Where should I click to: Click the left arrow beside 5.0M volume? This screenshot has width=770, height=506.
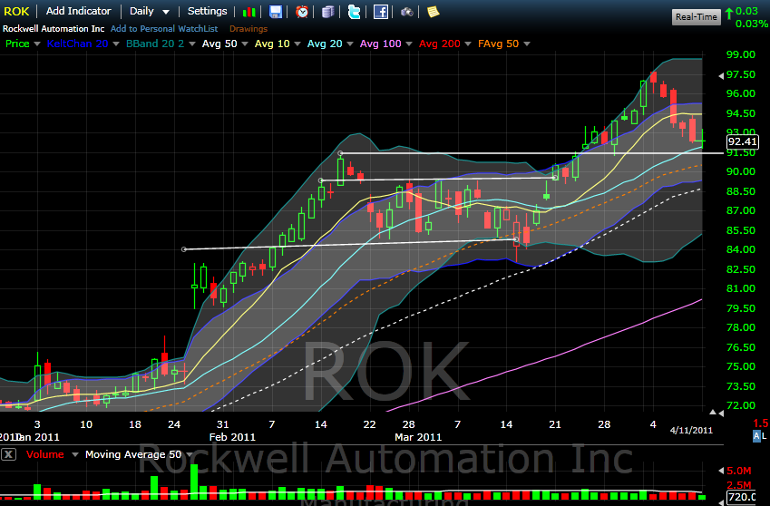coord(721,471)
